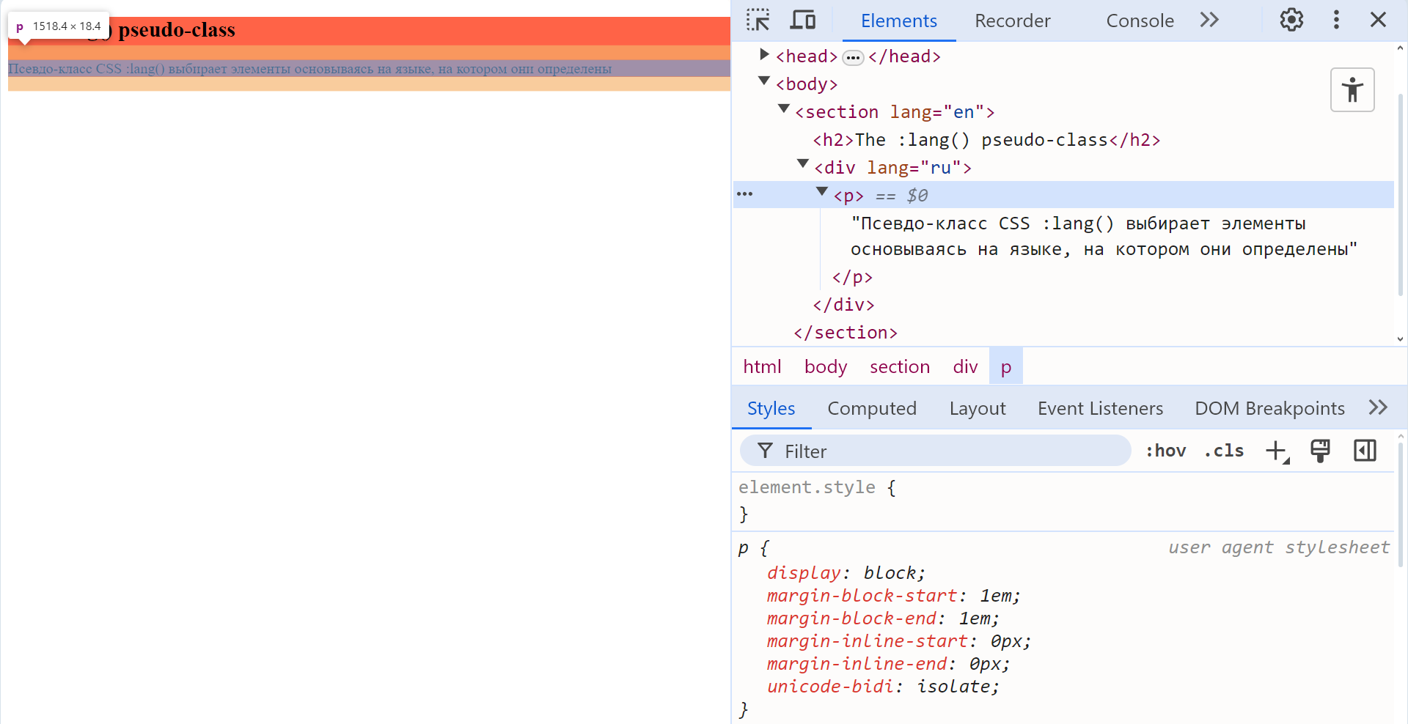Activate the inspect element picker tool

(758, 20)
